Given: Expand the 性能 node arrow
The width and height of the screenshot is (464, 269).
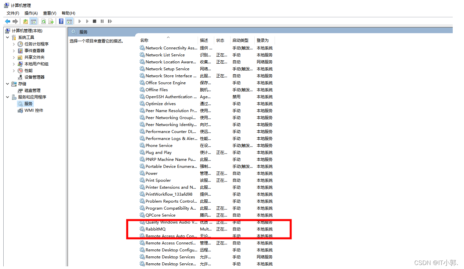Looking at the screenshot, I should [14, 71].
